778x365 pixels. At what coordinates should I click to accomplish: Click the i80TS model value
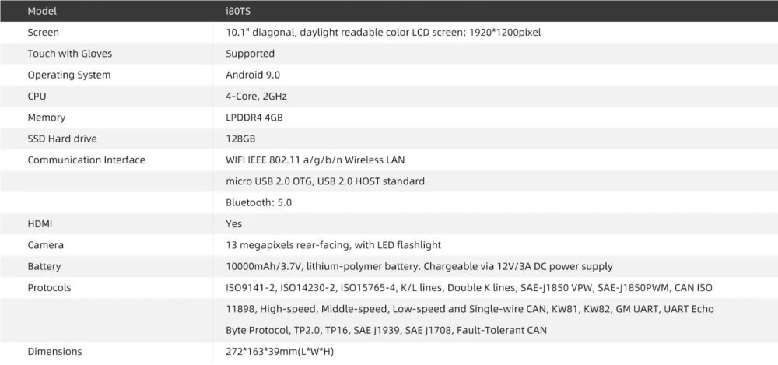[239, 12]
